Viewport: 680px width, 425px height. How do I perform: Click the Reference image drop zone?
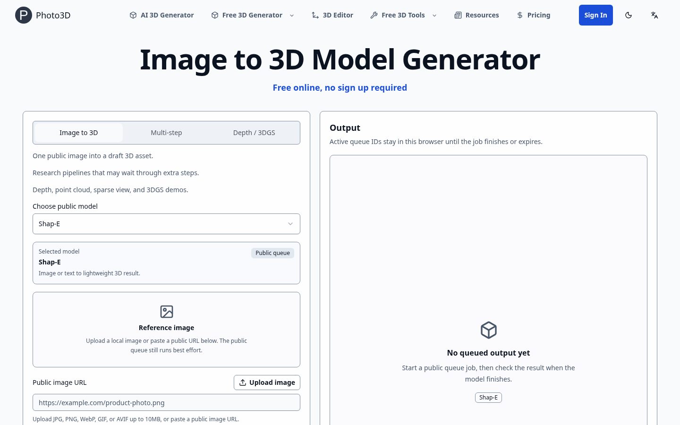click(x=166, y=330)
